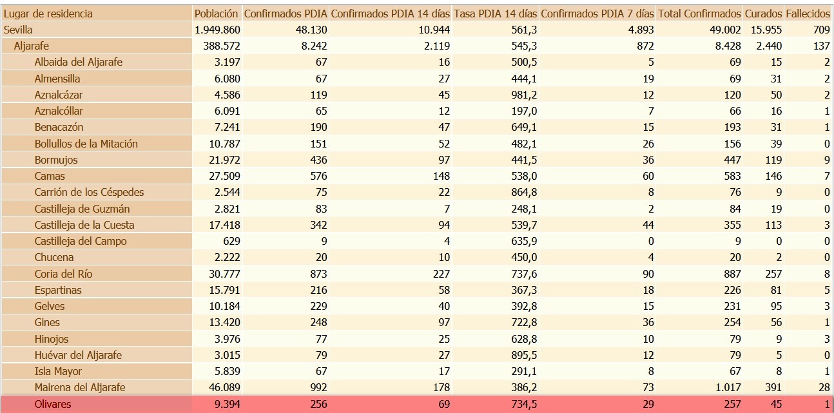834x413 pixels.
Task: Collapse the Sevilla province row
Action: [18, 30]
